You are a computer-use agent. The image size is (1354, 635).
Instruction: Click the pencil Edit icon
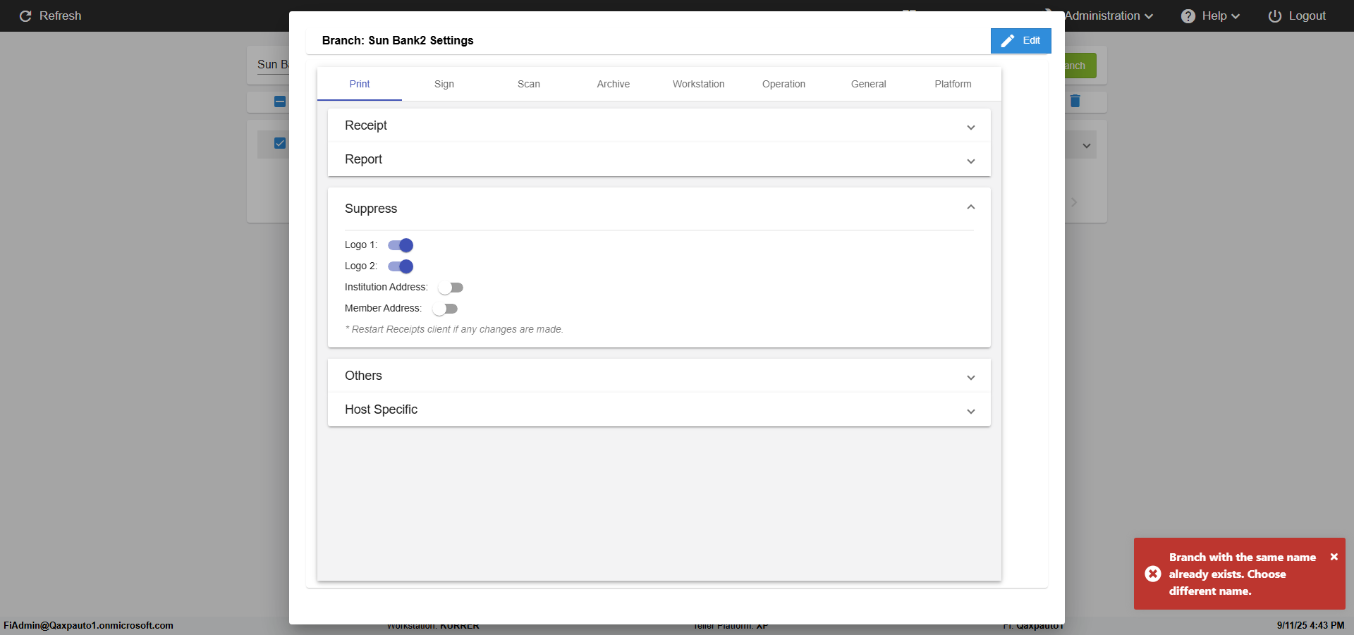(1008, 41)
